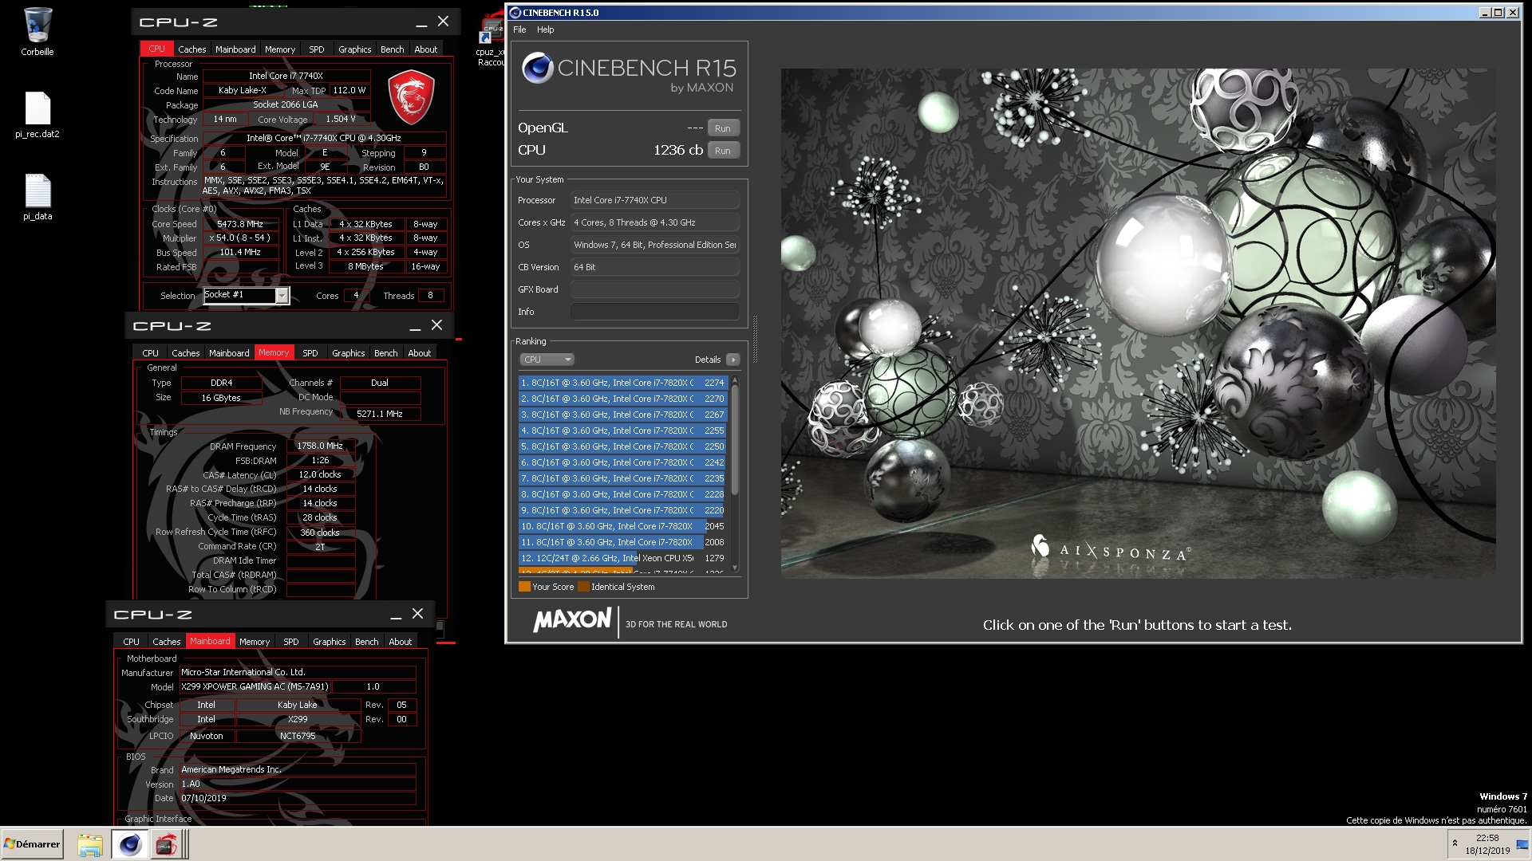Open Graphics tab in Mainboard CPU-Z window
Viewport: 1532px width, 861px height.
(330, 642)
